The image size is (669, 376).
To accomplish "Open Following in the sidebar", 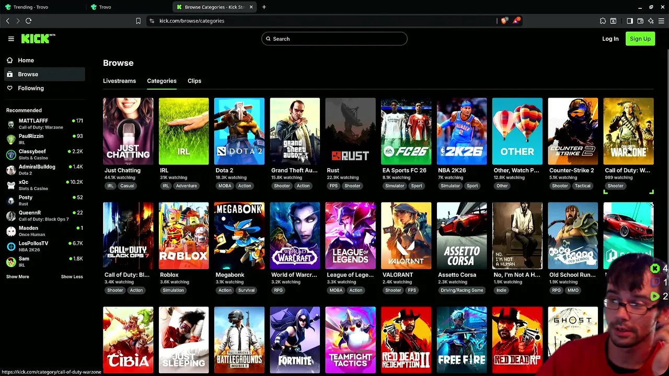I will click(44, 88).
